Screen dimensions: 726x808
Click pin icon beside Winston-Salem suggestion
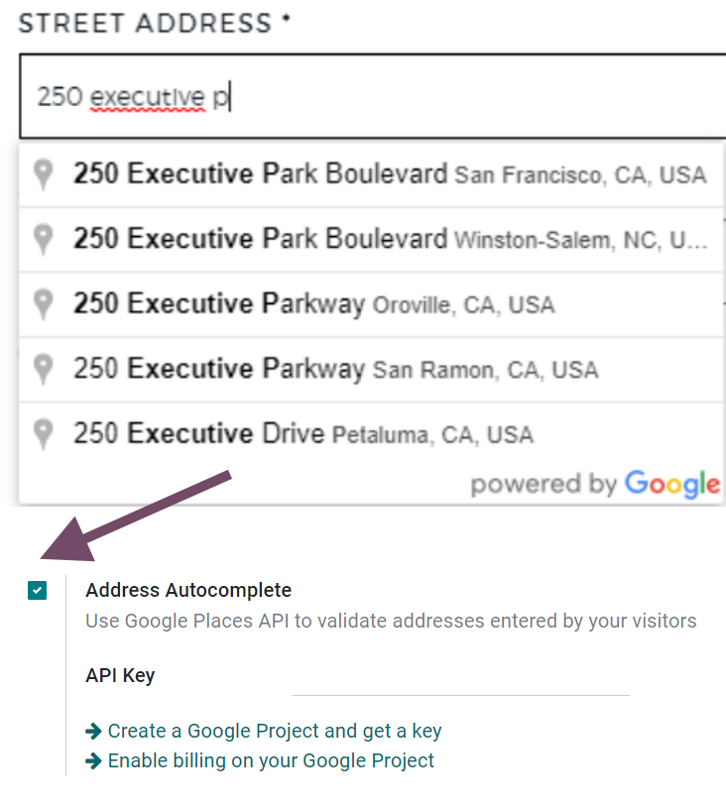pyautogui.click(x=43, y=240)
